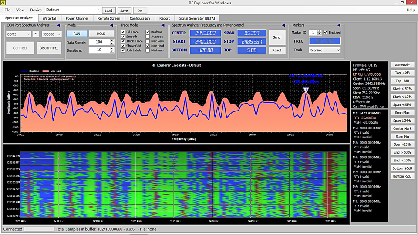Open the Track Realtime dropdown
The height and width of the screenshot is (235, 418).
[x=324, y=50]
